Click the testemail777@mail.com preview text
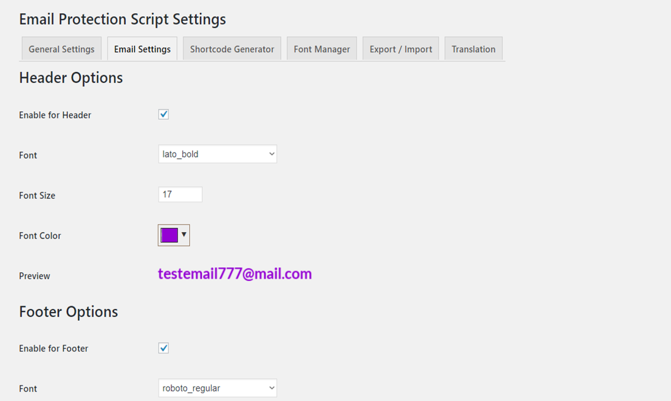The width and height of the screenshot is (671, 401). click(x=234, y=274)
